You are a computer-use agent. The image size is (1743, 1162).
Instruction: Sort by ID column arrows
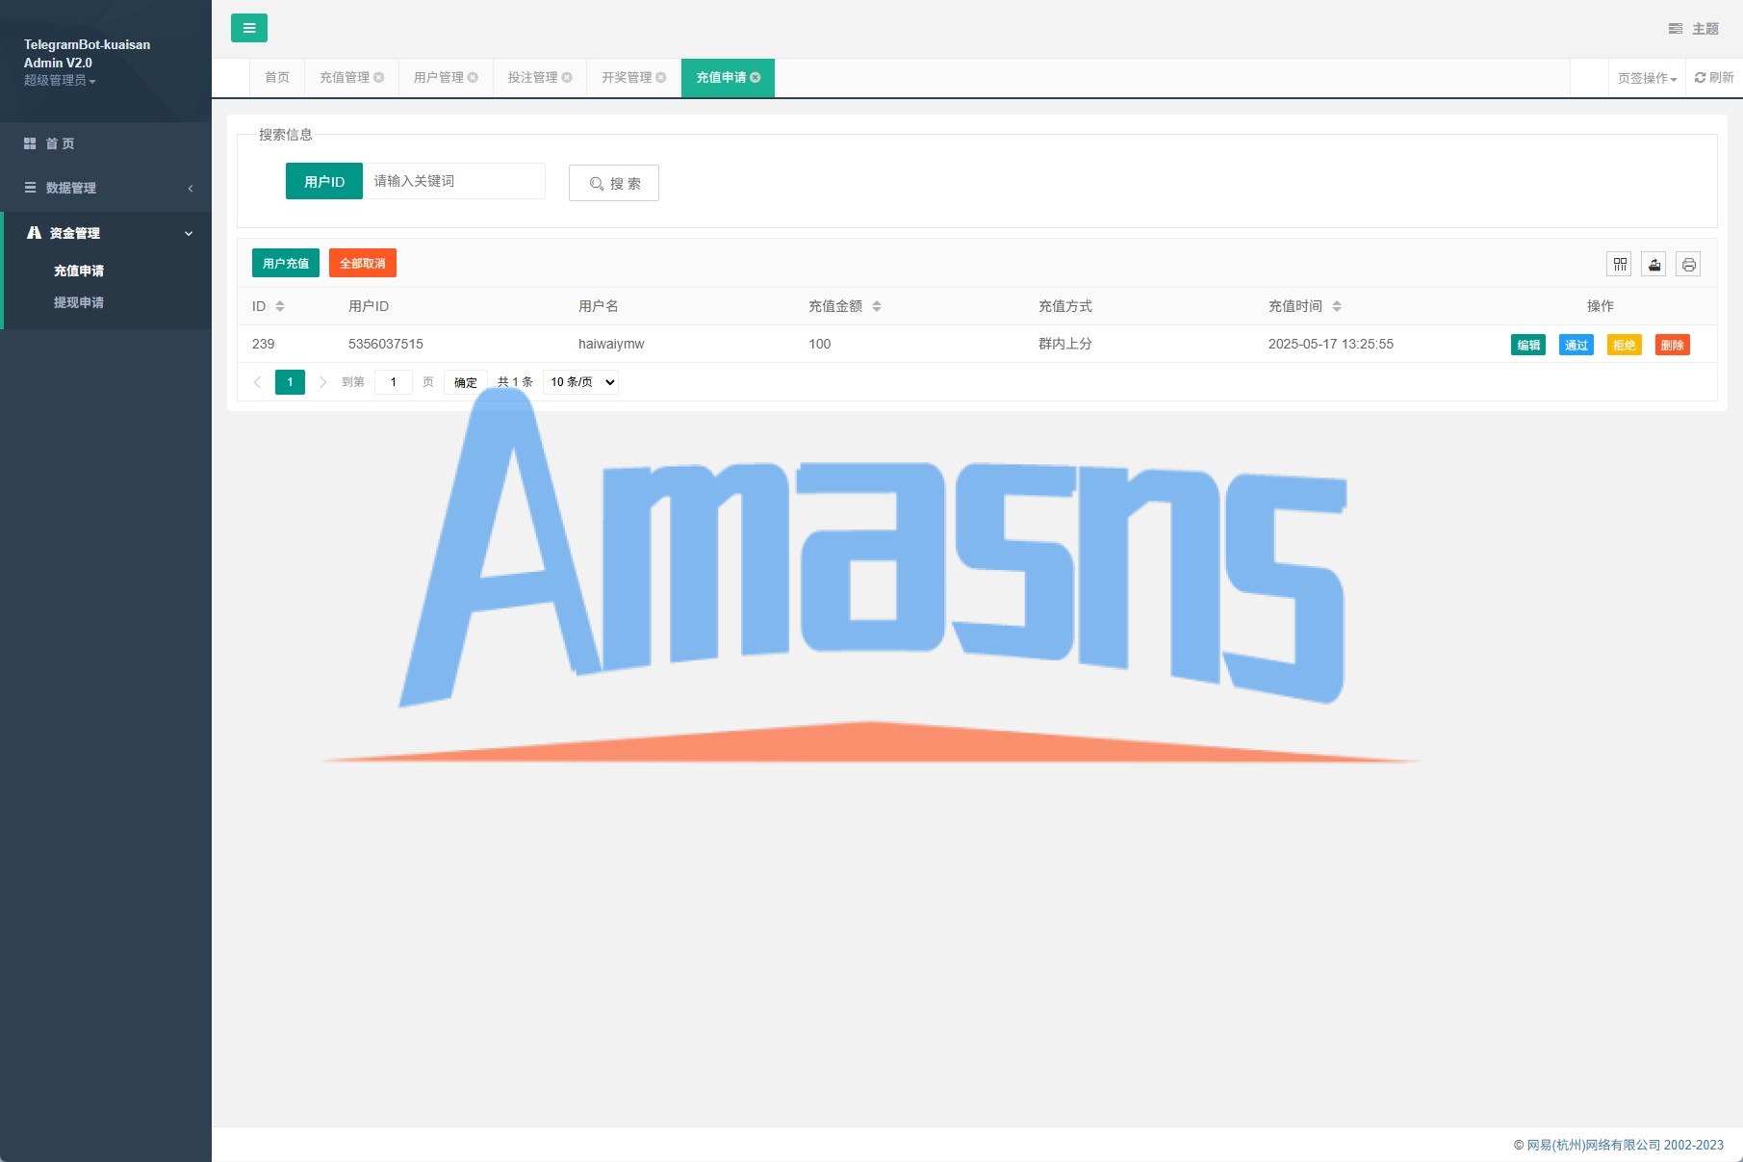[280, 306]
